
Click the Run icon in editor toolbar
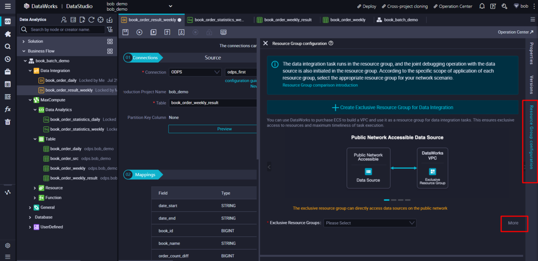click(139, 32)
